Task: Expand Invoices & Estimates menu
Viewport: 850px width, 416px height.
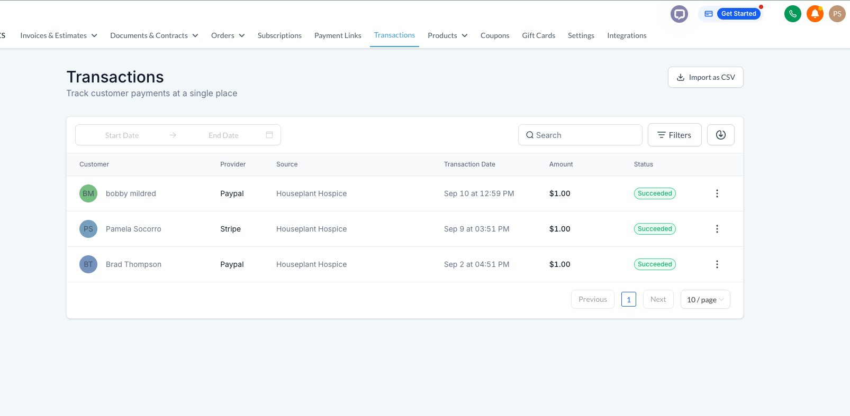Action: tap(59, 35)
